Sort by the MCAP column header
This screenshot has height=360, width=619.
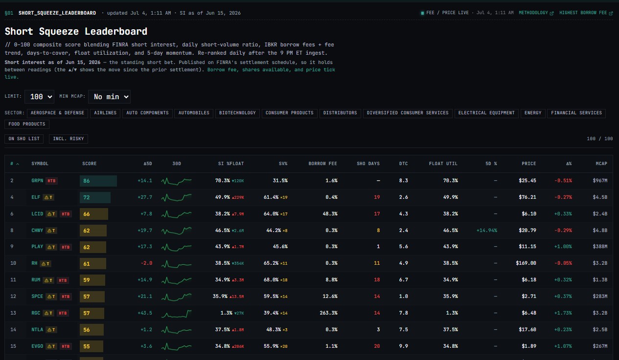[601, 164]
